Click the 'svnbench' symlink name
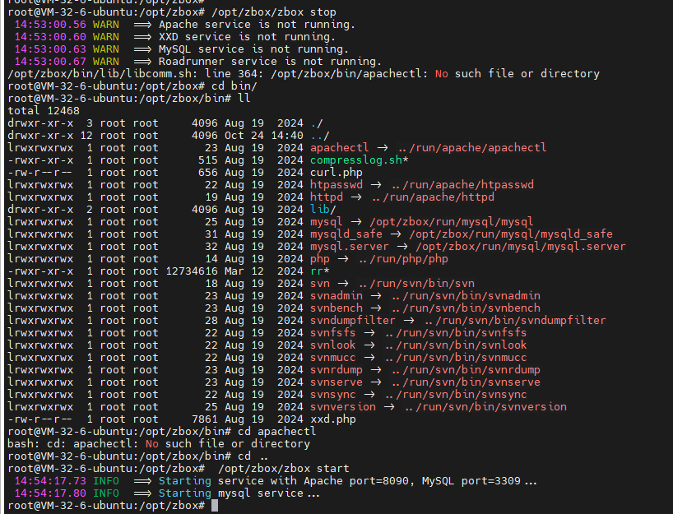673x514 pixels. pos(336,308)
